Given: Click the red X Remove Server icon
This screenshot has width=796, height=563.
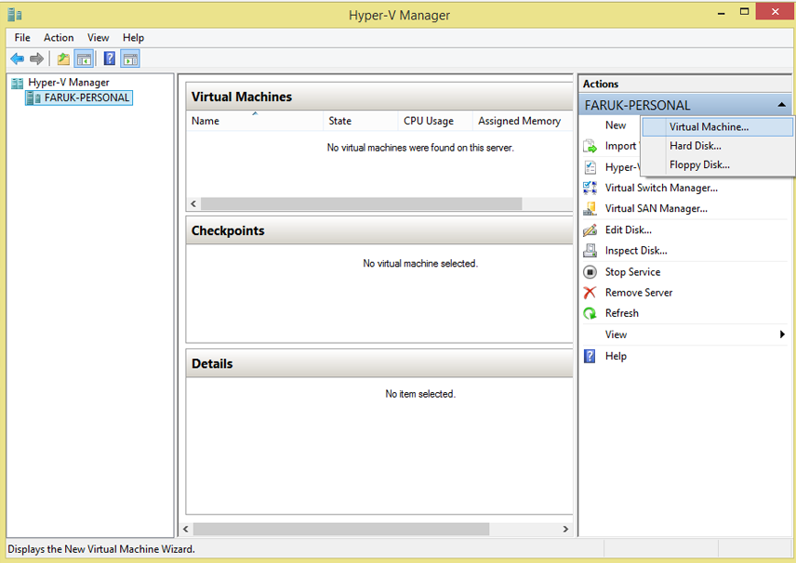Looking at the screenshot, I should coord(590,293).
